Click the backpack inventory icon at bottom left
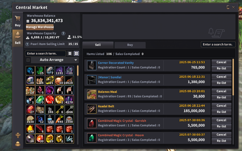The width and height of the screenshot is (242, 151). (x=18, y=144)
